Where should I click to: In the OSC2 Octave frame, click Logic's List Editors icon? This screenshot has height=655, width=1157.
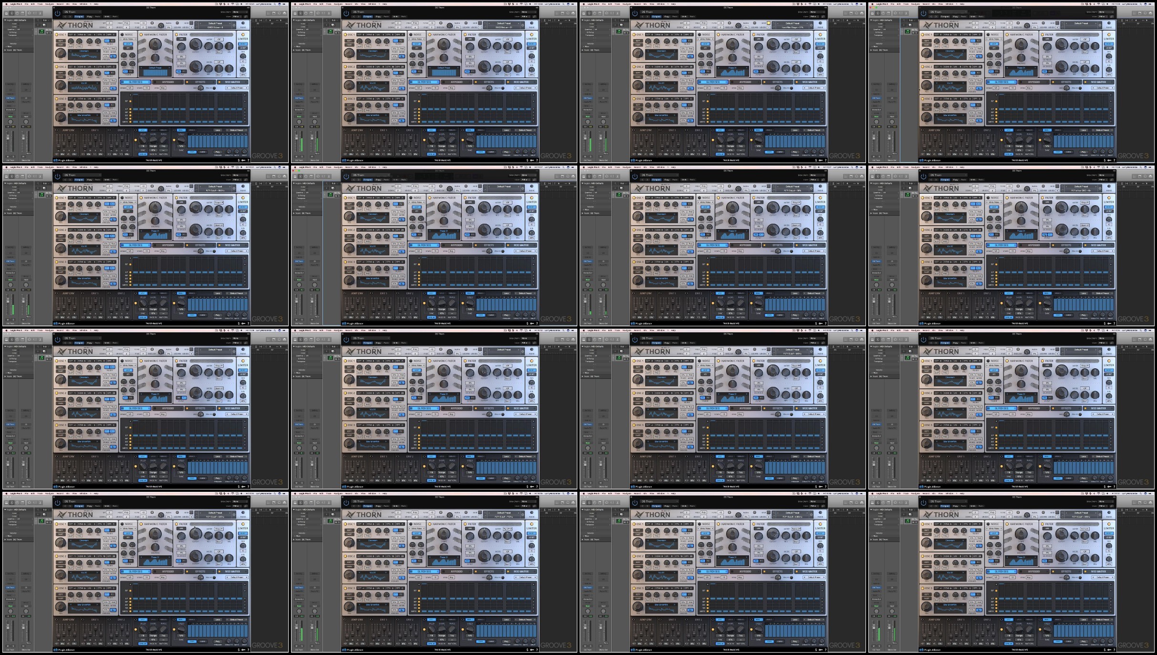pyautogui.click(x=268, y=13)
